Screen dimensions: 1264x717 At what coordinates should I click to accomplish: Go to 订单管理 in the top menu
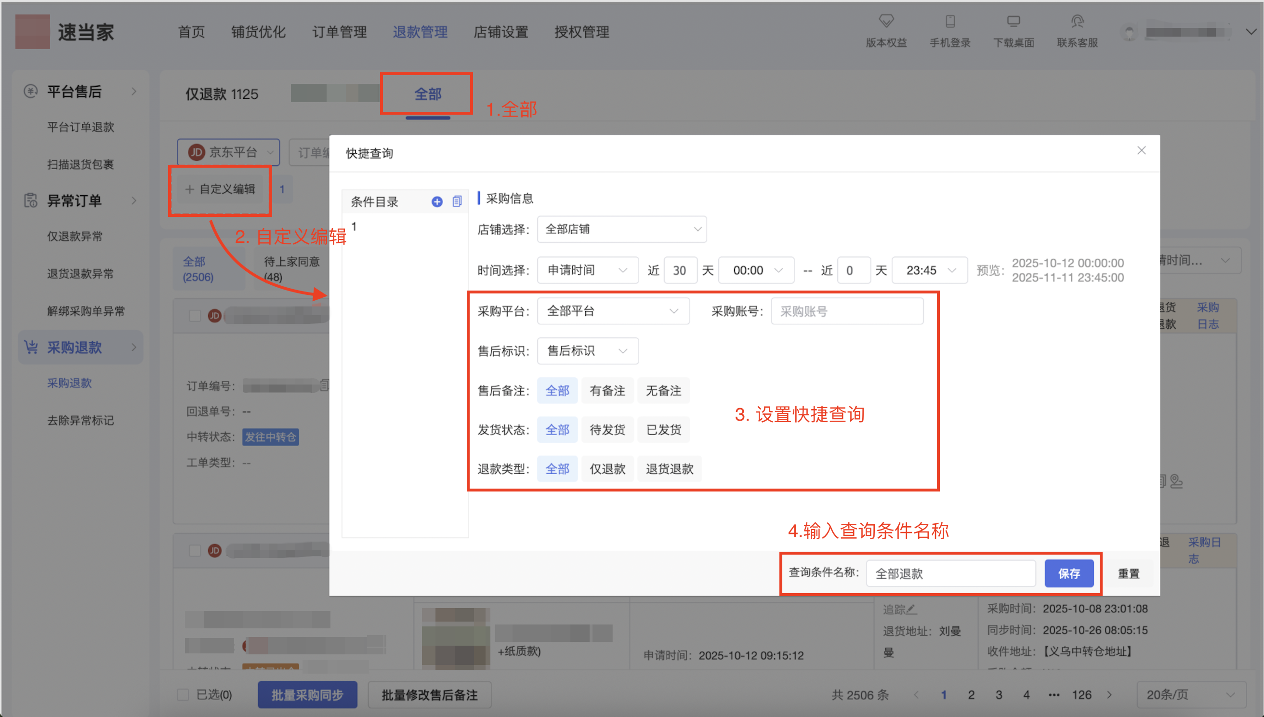(x=339, y=32)
